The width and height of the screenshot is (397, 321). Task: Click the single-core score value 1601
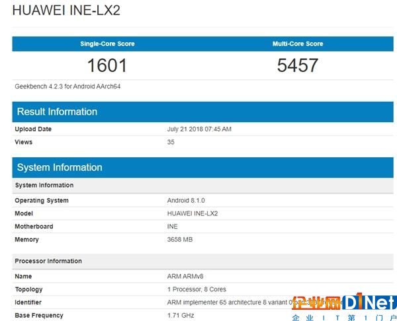click(x=107, y=65)
